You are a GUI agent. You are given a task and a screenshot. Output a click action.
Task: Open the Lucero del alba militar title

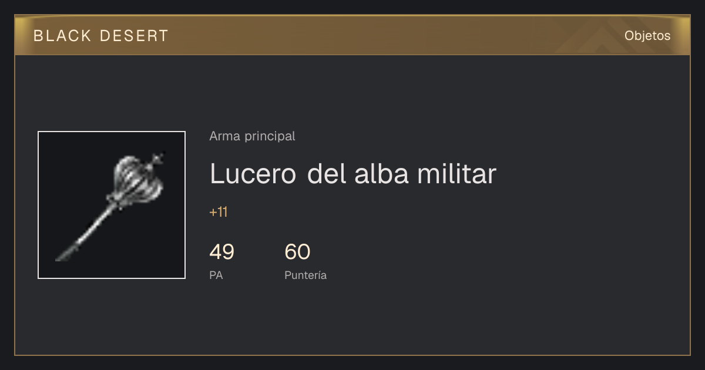[x=353, y=174]
